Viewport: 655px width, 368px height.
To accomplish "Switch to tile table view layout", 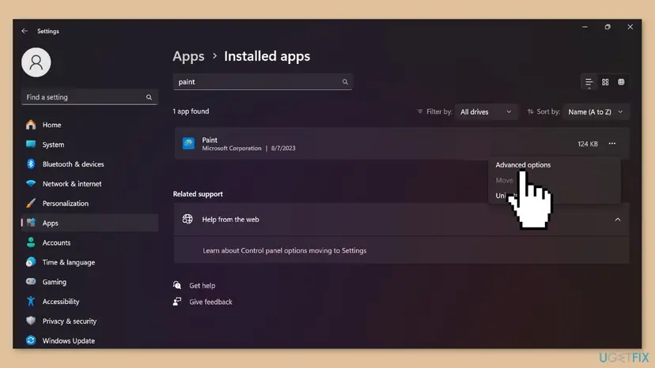I will click(x=621, y=82).
